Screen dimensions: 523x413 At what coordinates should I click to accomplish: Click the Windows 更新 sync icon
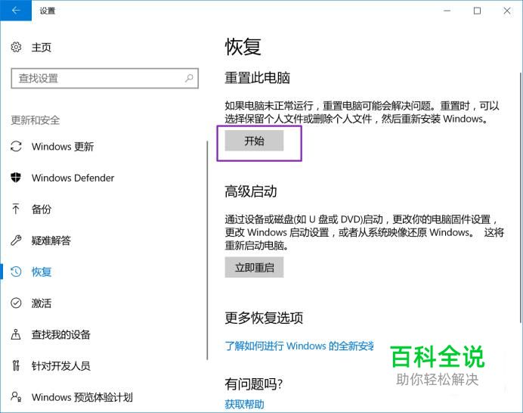16,146
